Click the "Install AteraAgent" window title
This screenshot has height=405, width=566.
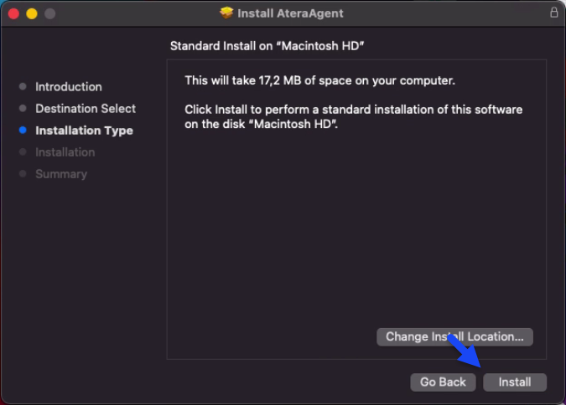[x=290, y=13]
